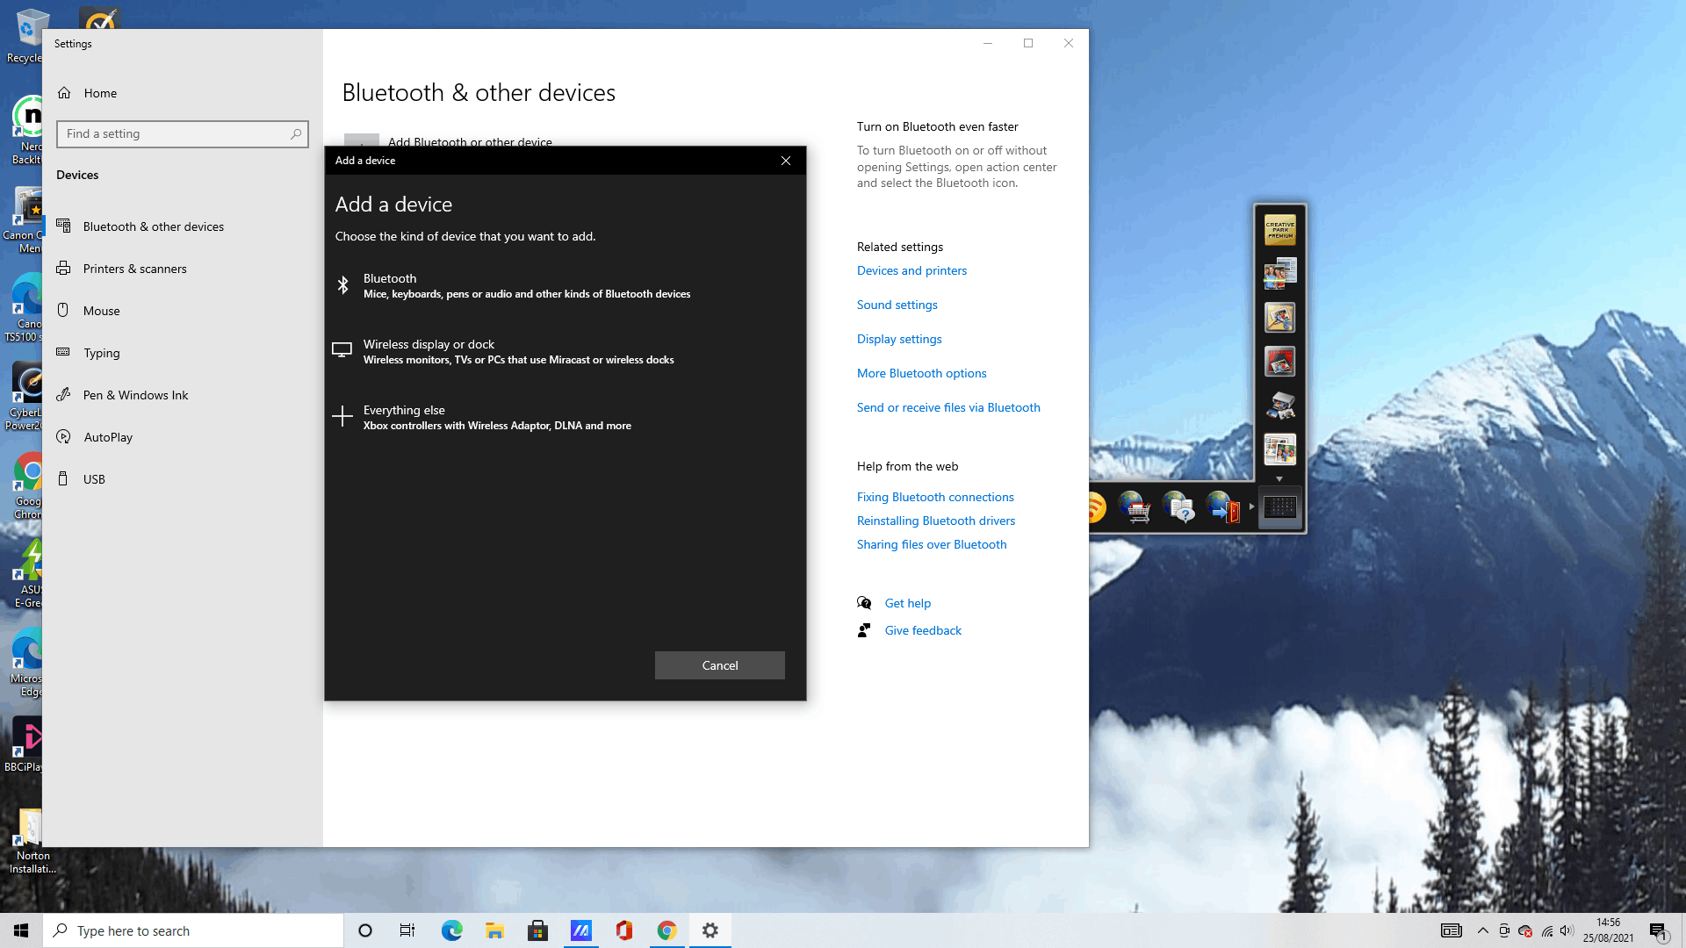Open taskbar clock and date
Viewport: 1686px width, 948px height.
(1609, 930)
